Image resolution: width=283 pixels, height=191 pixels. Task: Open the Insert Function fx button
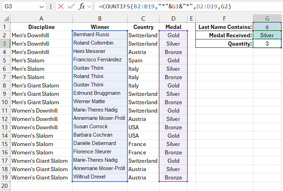point(82,7)
